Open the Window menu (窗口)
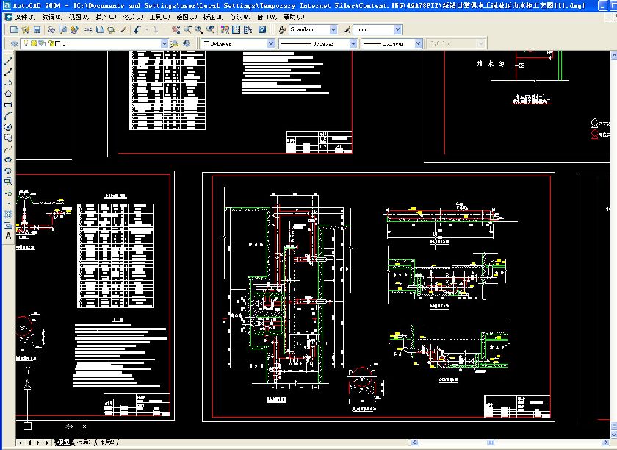The width and height of the screenshot is (617, 450). coord(267,17)
